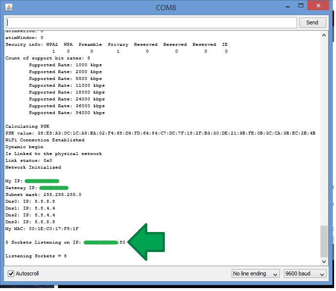The width and height of the screenshot is (336, 291).
Task: Click the scrollbar down arrow
Action: [324, 261]
